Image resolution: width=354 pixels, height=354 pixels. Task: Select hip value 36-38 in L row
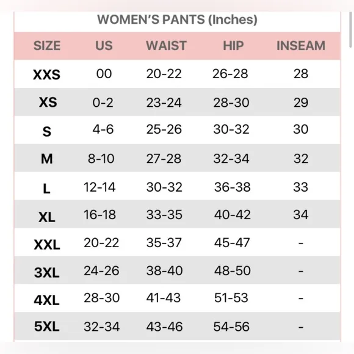pos(233,187)
